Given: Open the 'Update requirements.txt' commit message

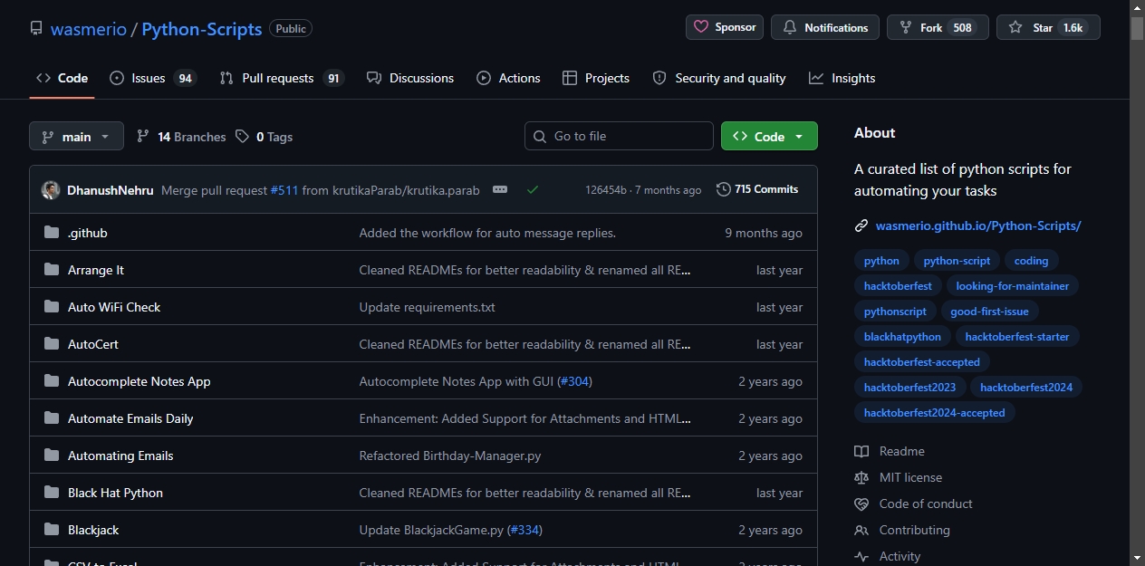Looking at the screenshot, I should pos(428,307).
